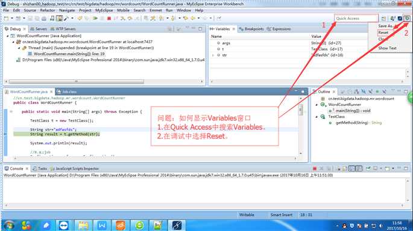Screen dimensions: 413x231
Task: Click the green Resume button in toolbar
Action: [95, 18]
